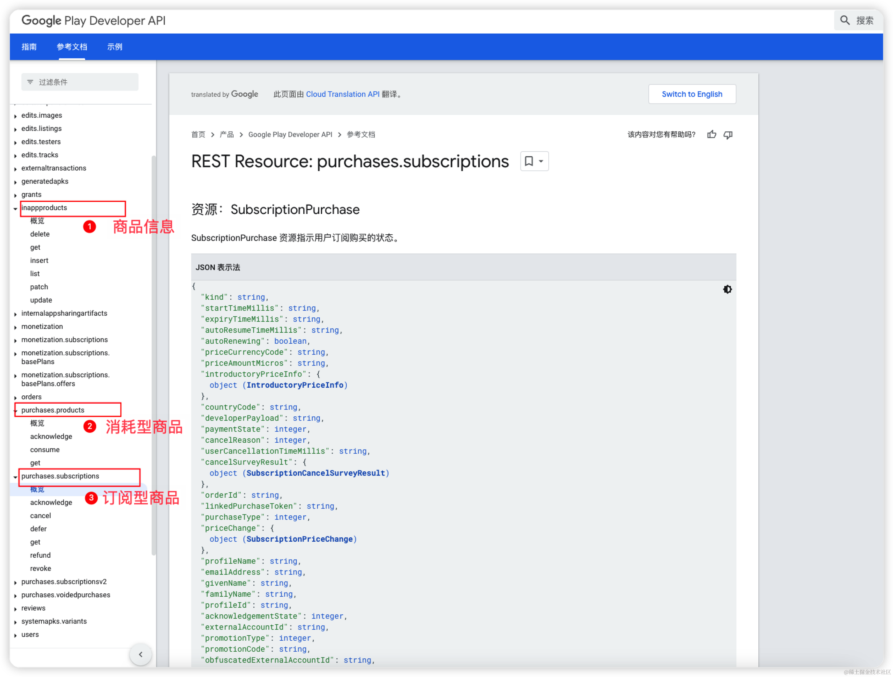Open the Cloud Translation API link
Viewport: 893px width, 677px height.
pyautogui.click(x=342, y=94)
